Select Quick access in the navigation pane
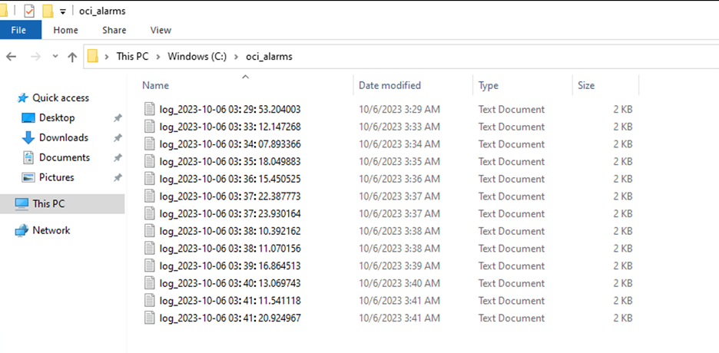This screenshot has width=719, height=353. (x=61, y=98)
